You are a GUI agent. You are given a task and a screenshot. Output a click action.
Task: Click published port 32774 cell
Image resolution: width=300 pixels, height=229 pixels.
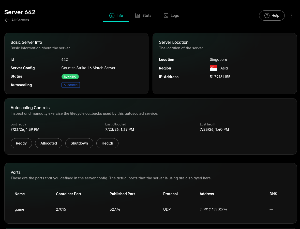click(115, 209)
